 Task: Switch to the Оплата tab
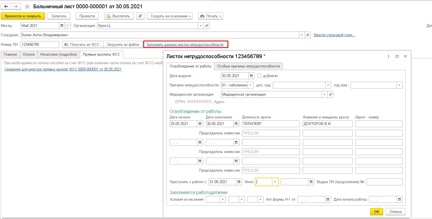pos(29,55)
